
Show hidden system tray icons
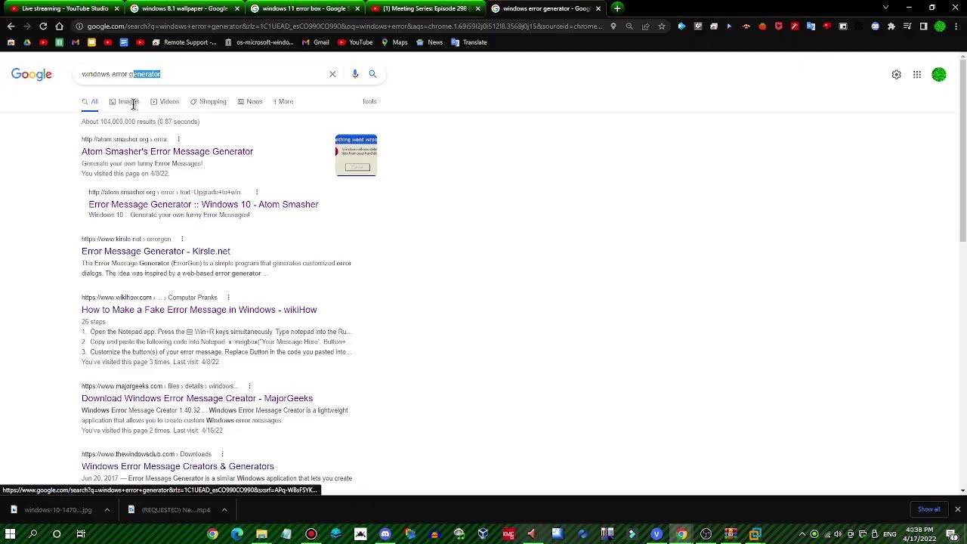click(x=802, y=534)
